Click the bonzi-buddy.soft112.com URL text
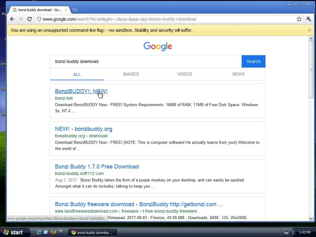 [79, 173]
